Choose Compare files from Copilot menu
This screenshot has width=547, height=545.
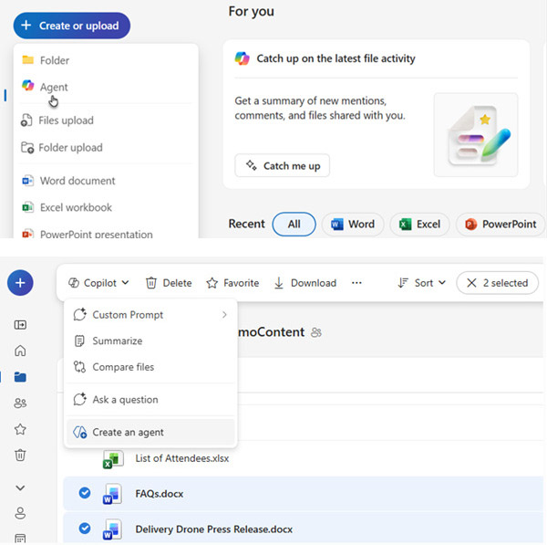tap(150, 367)
